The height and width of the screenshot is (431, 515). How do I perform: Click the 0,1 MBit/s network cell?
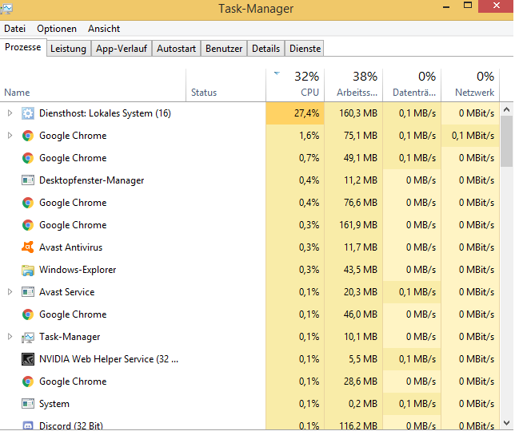point(470,136)
